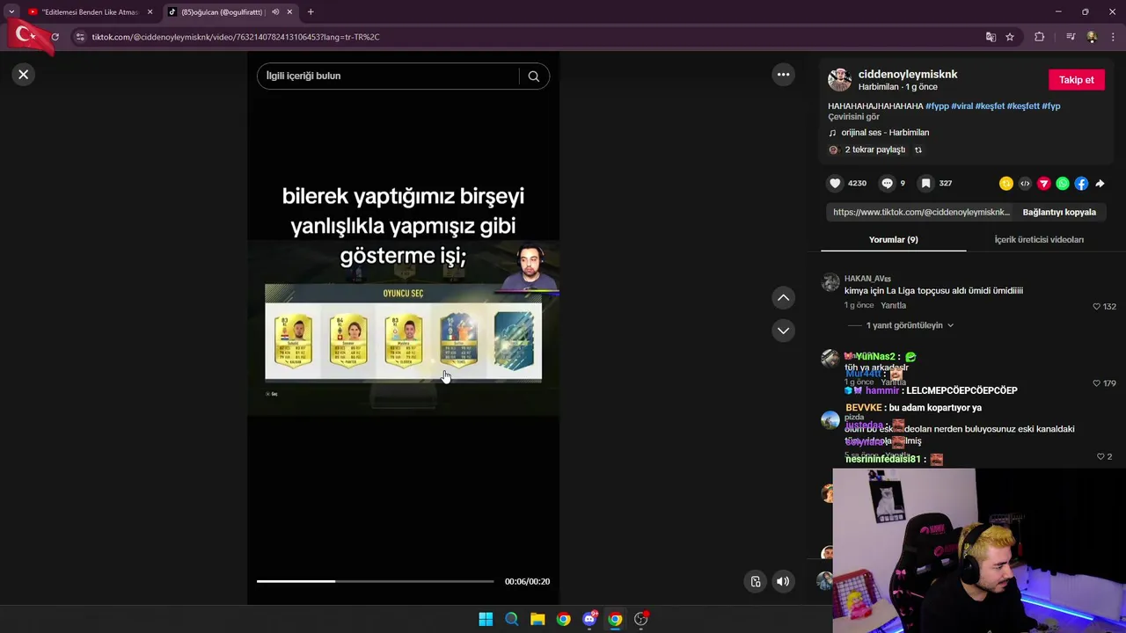This screenshot has width=1126, height=633.
Task: Open a new browser tab with plus
Action: coord(311,12)
